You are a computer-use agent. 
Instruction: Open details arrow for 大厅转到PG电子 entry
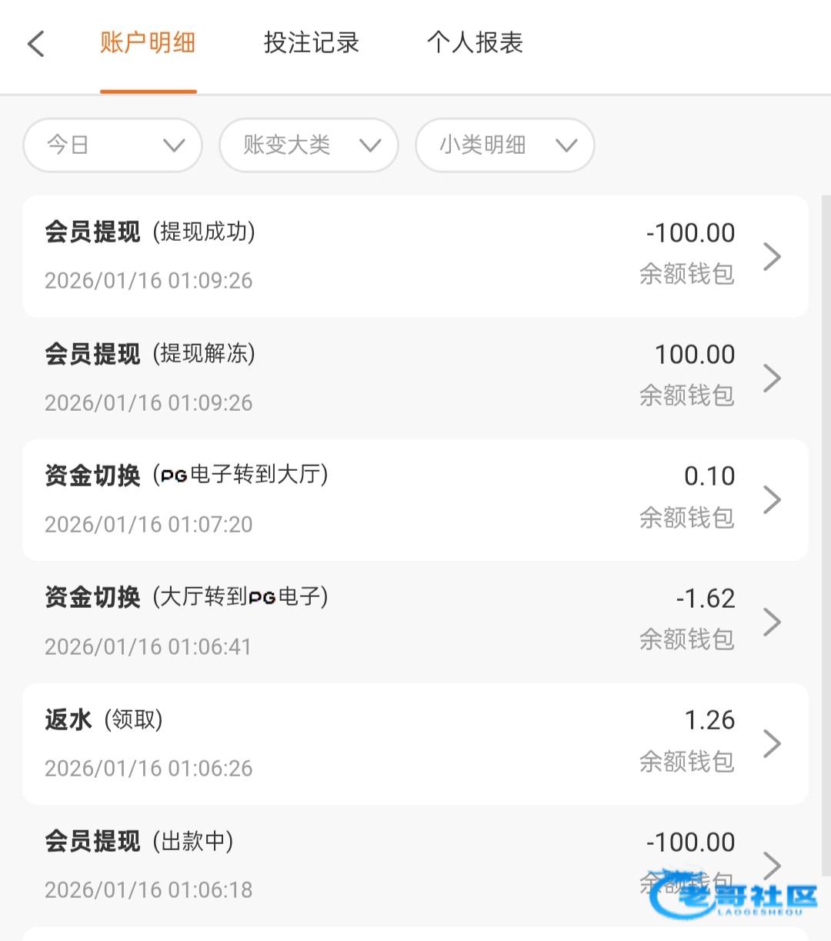click(772, 622)
